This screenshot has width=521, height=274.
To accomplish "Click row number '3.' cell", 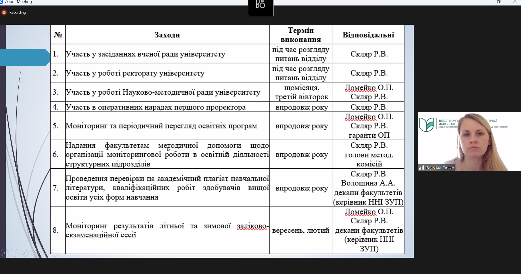I will (x=56, y=92).
